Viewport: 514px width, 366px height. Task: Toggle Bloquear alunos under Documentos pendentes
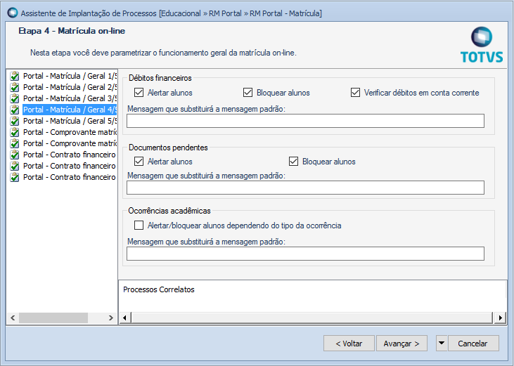[293, 162]
